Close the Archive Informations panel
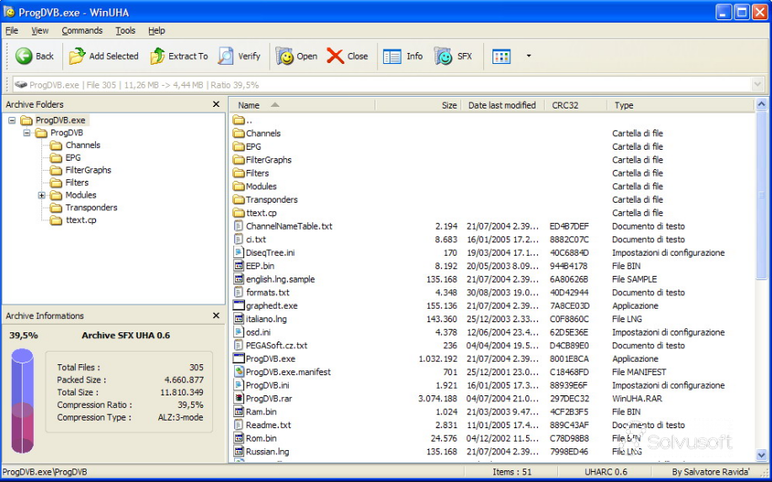This screenshot has width=772, height=482. [216, 315]
